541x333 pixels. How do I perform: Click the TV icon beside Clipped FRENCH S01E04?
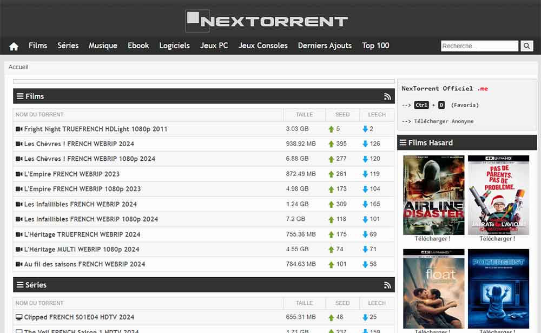18,317
